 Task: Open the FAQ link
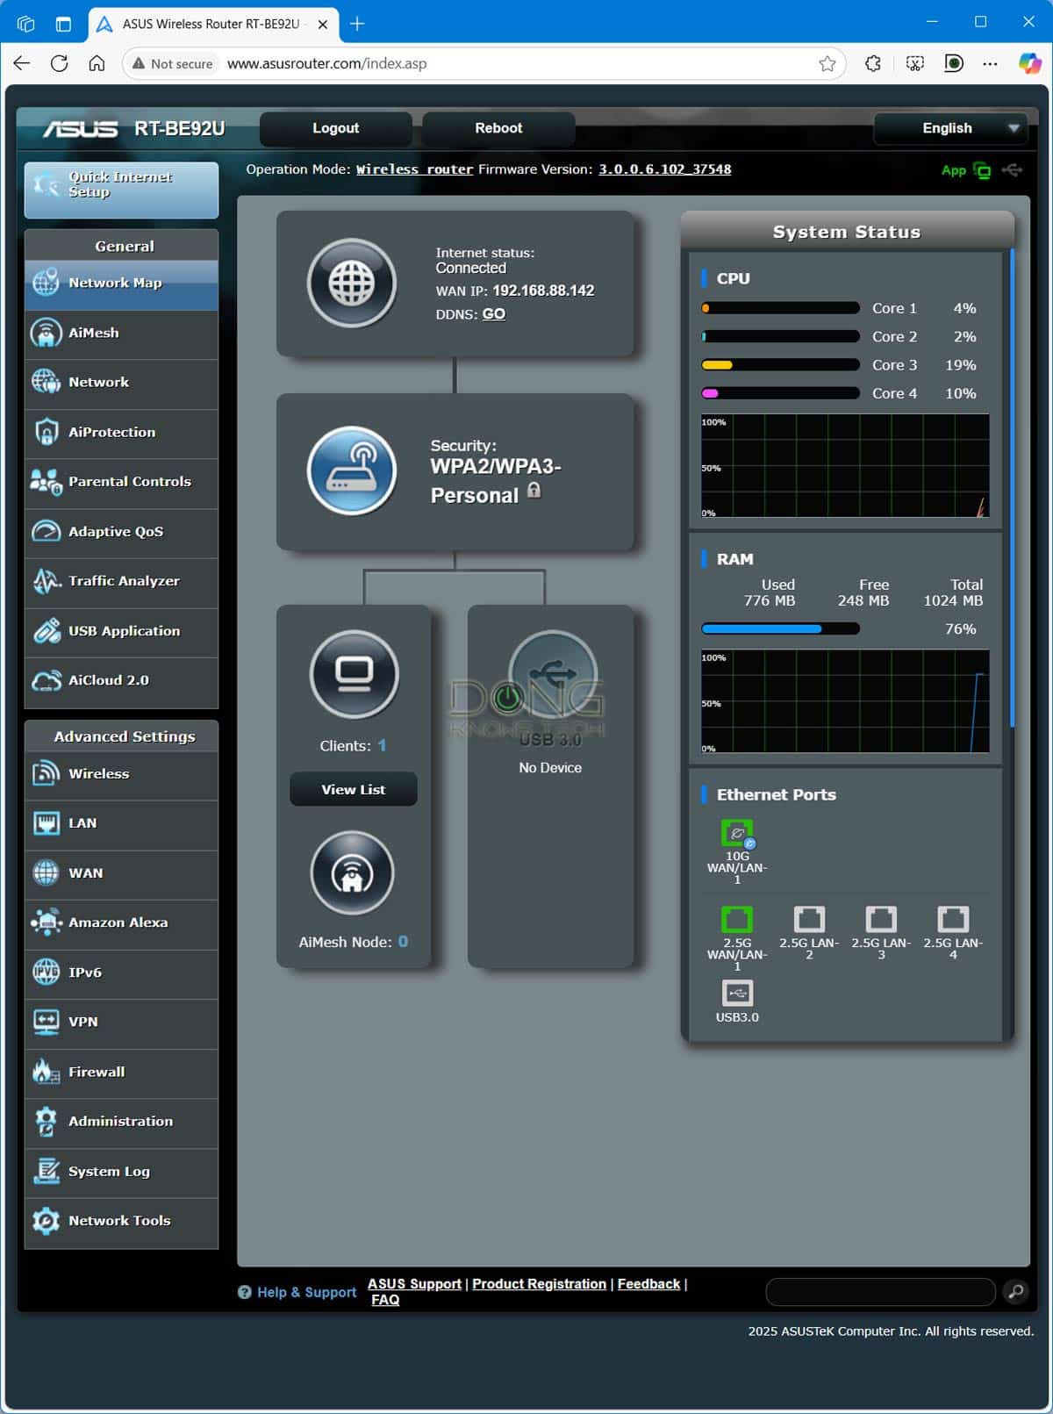point(385,1300)
